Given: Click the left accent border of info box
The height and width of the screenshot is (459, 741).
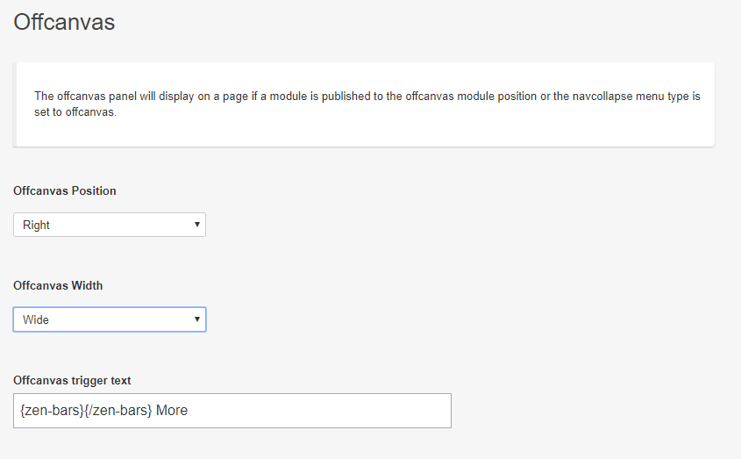Looking at the screenshot, I should coord(15,104).
